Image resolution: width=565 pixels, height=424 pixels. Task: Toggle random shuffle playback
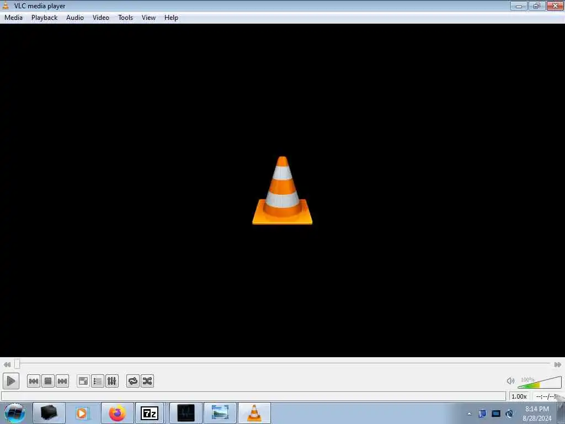click(x=147, y=381)
